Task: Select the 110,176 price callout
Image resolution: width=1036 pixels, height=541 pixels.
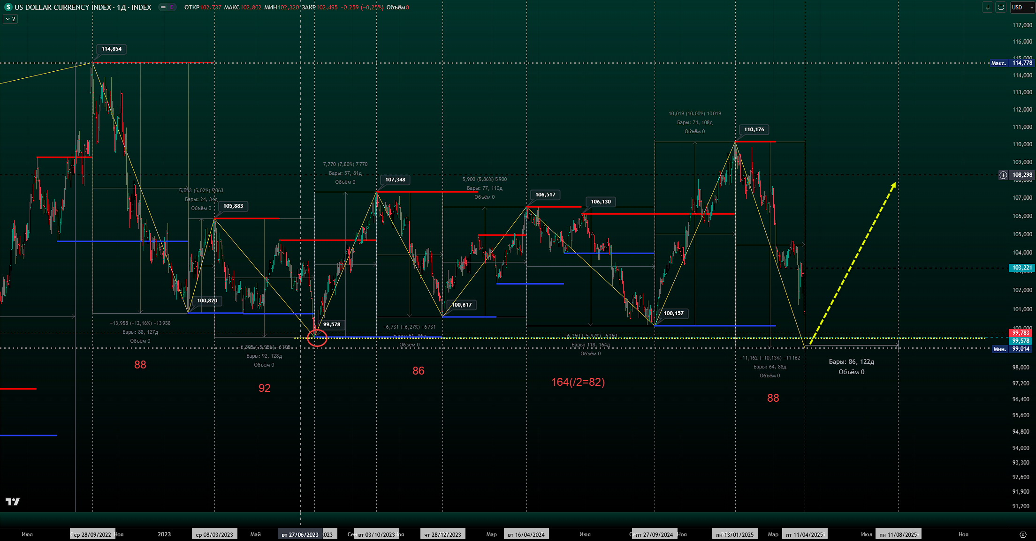Action: tap(754, 129)
